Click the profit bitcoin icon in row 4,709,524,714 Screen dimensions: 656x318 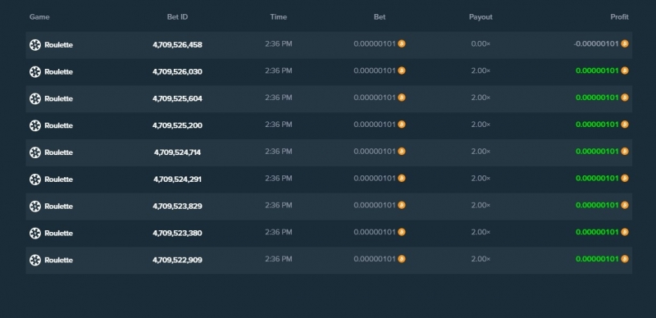tap(625, 151)
